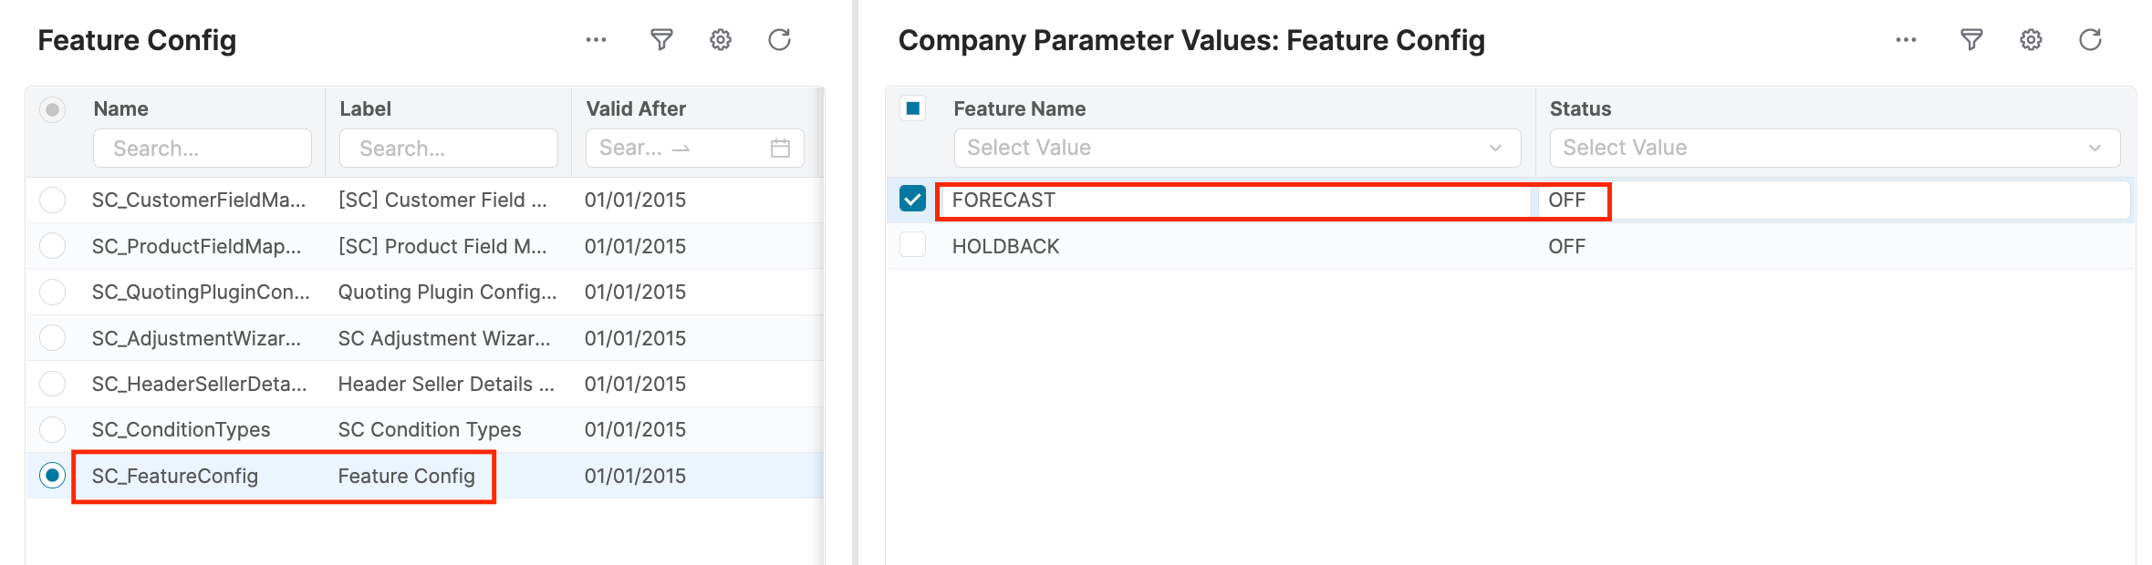Toggle the select-all checkbox beside Feature Name

(912, 108)
